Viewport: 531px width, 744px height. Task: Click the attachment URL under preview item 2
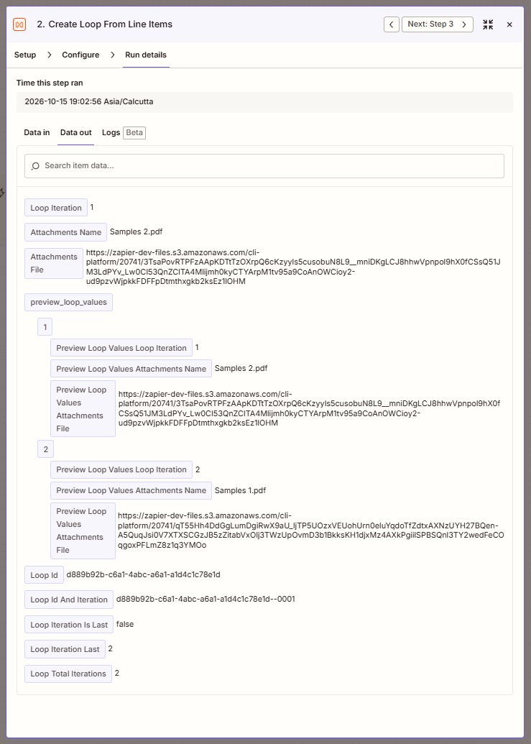click(x=310, y=531)
